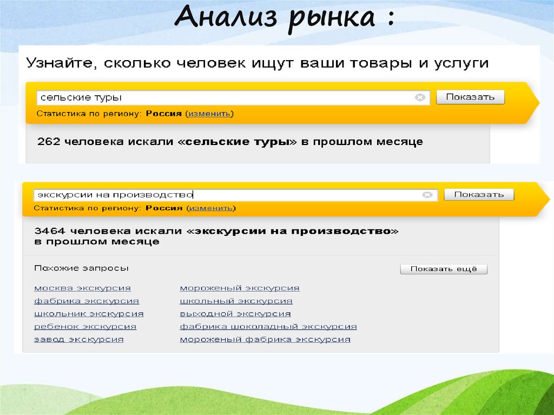Click the second 'Показать' button
Screen dimensions: 554x415
[x=479, y=195]
